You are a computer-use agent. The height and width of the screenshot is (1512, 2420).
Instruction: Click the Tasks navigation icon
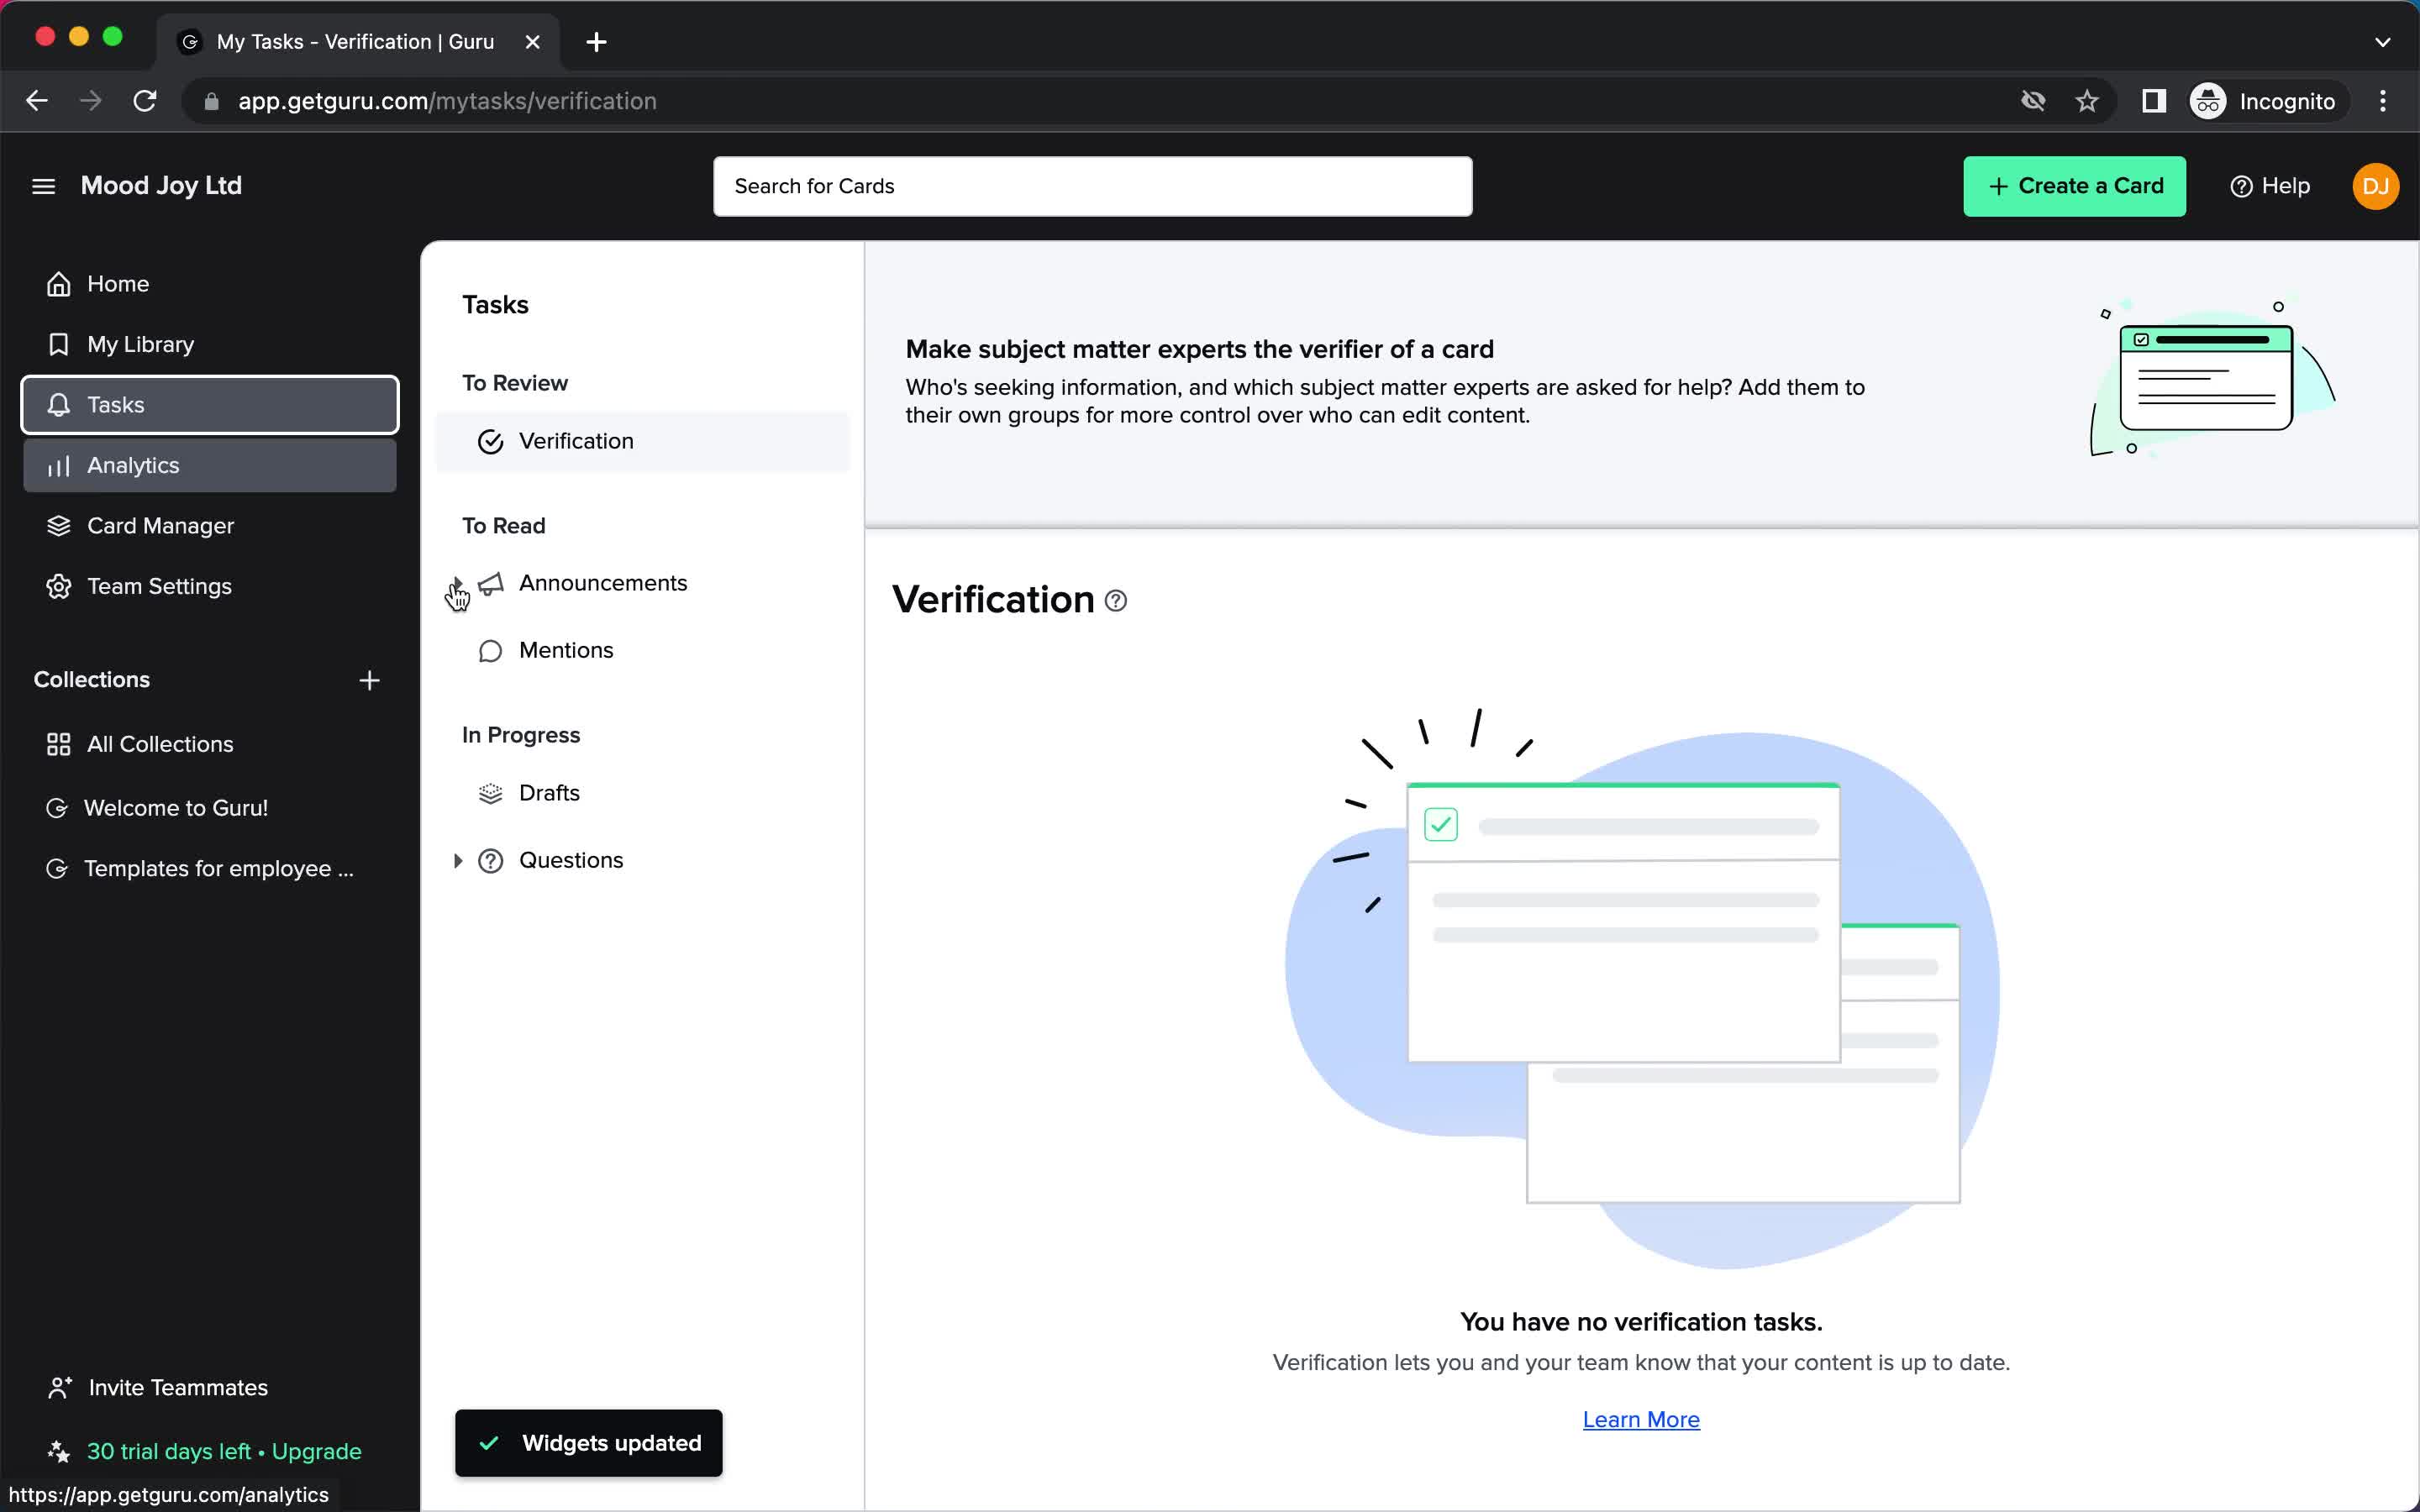(59, 404)
